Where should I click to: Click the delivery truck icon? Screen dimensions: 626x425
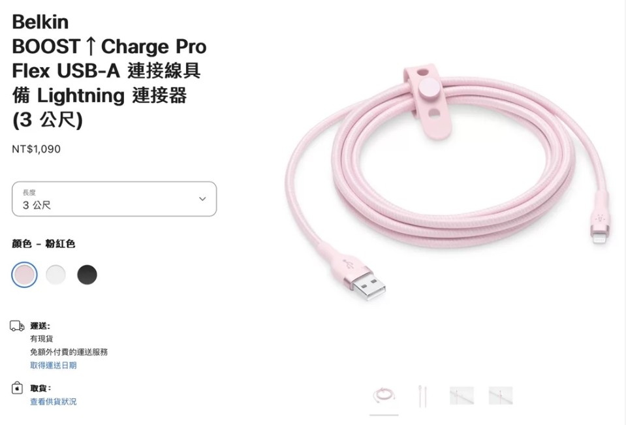(17, 326)
